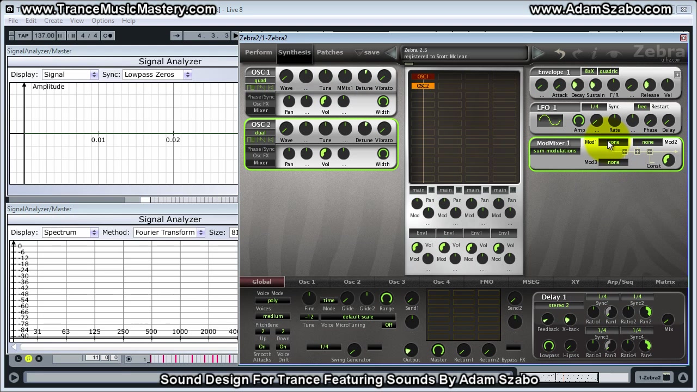Click the TAP tempo button
The width and height of the screenshot is (697, 392).
pos(23,36)
